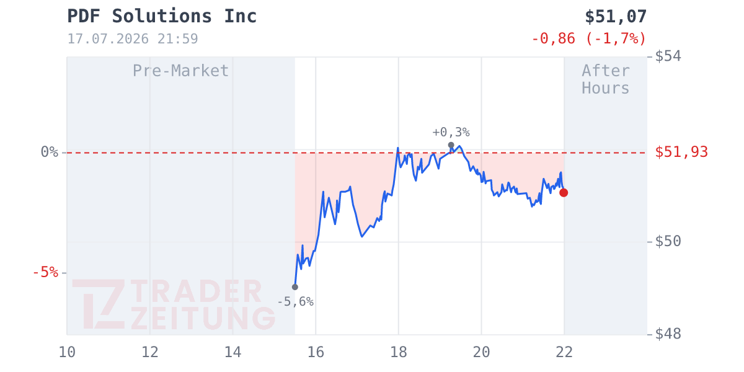This screenshot has width=744, height=372.
Task: Click the TRADER ZEITUNG watermark text
Action: pos(203,304)
